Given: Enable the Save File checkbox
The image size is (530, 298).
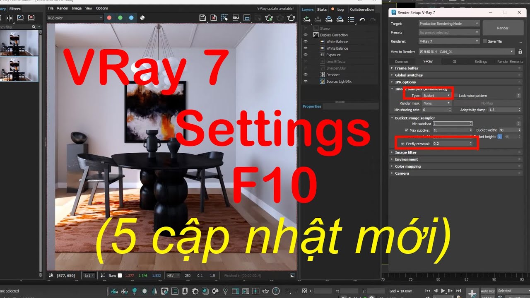Looking at the screenshot, I should (485, 41).
